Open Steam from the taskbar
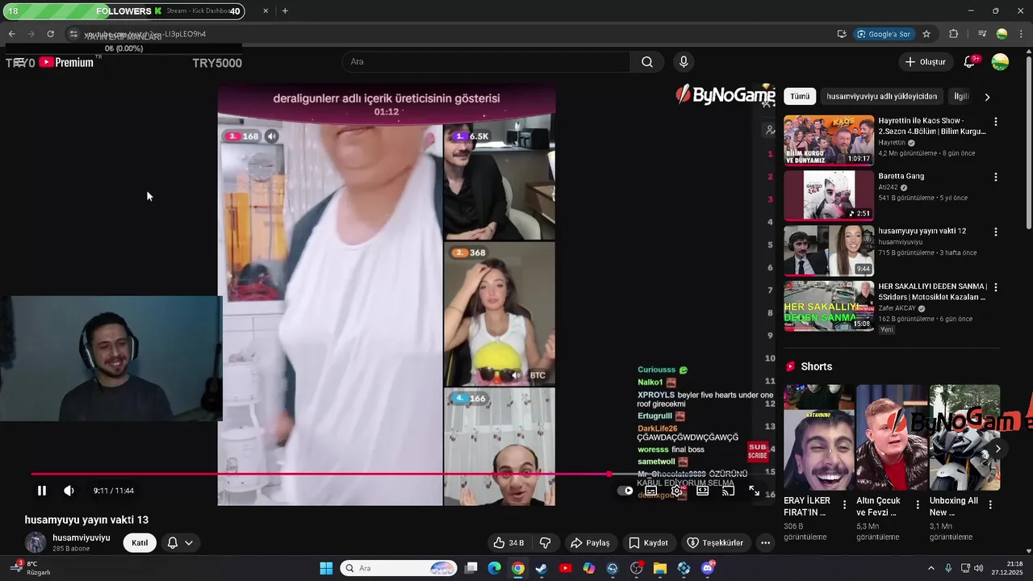Viewport: 1033px width, 581px height. [542, 568]
